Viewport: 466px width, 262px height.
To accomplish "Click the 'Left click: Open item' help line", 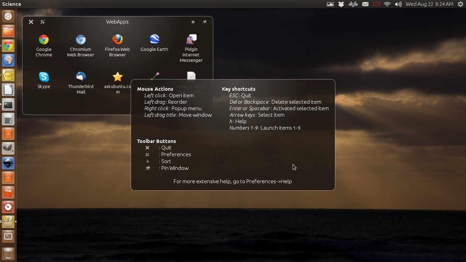I will [169, 96].
